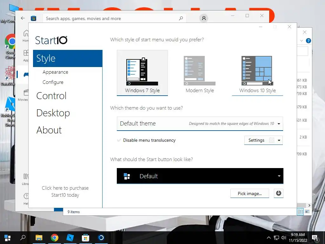Click the volume speaker tray icon
325x244 pixels.
coord(284,238)
